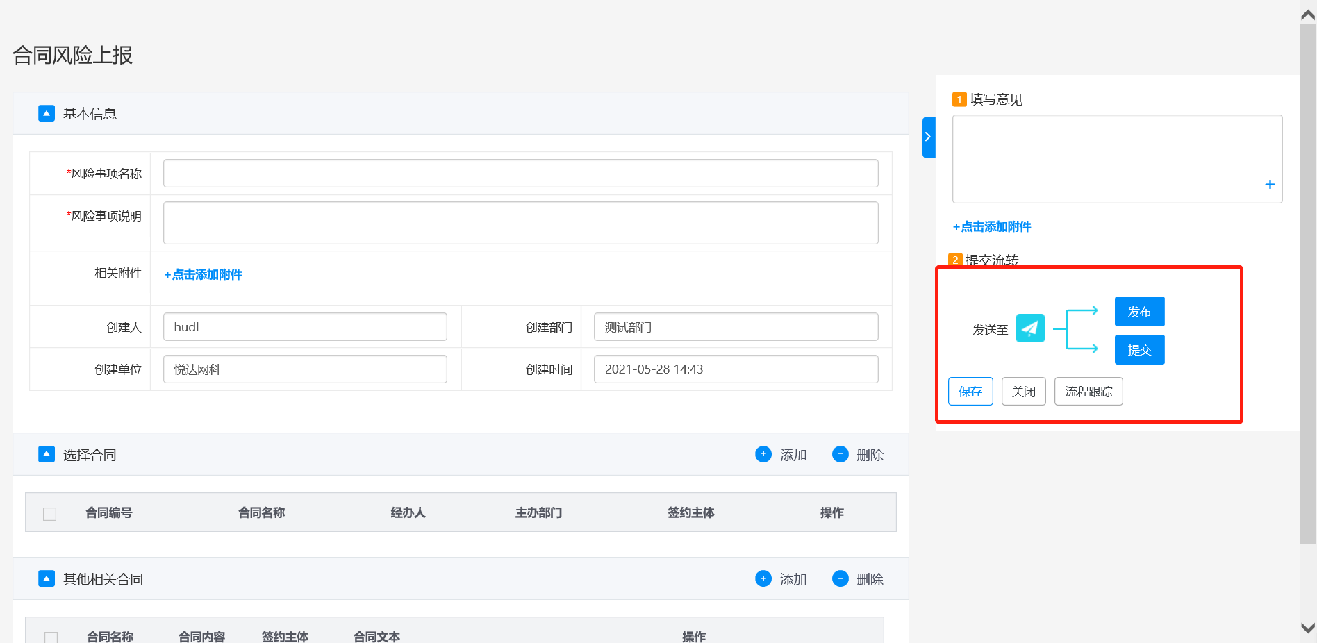1317x643 pixels.
Task: Click add icon in 选择合同 section
Action: 763,454
